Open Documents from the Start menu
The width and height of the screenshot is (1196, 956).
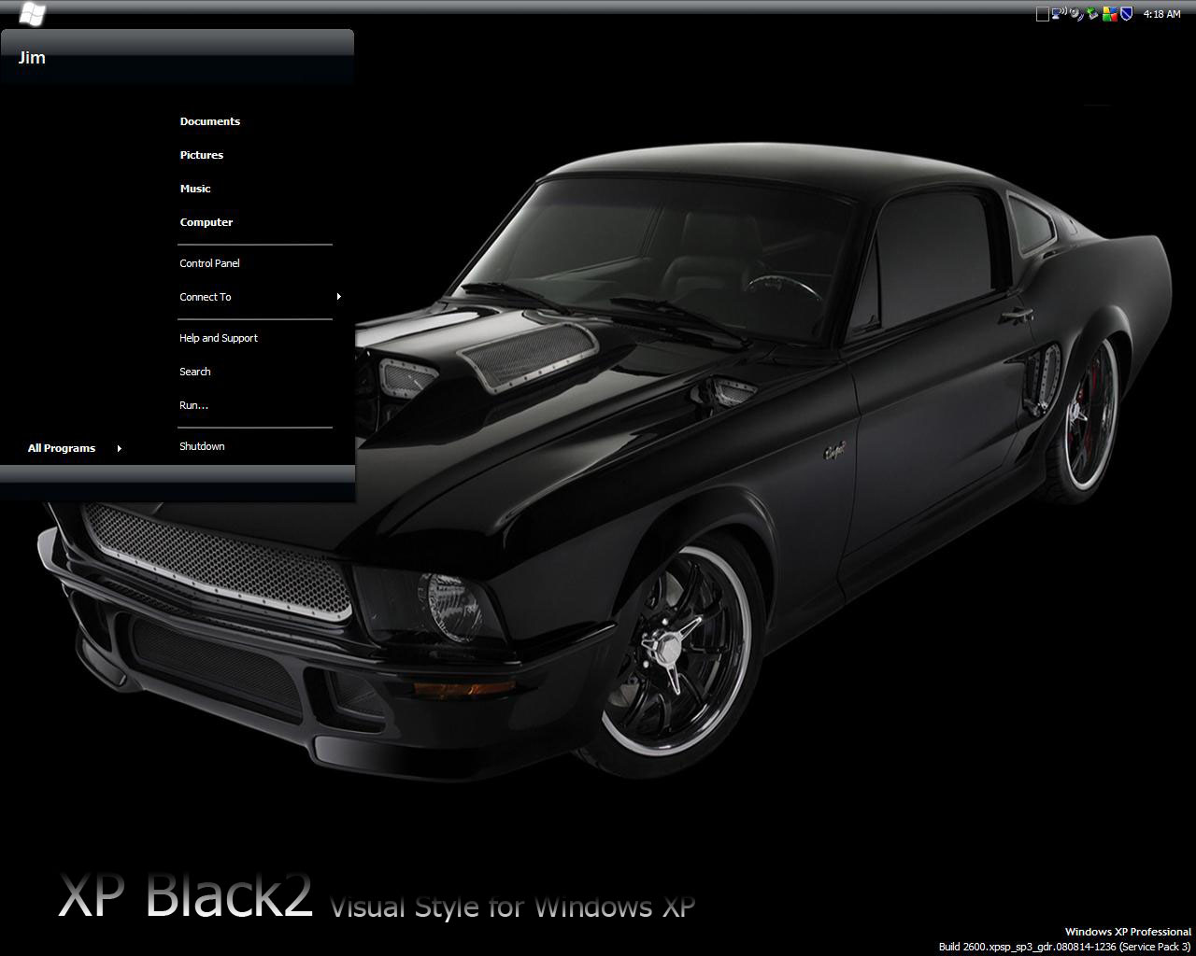(210, 121)
